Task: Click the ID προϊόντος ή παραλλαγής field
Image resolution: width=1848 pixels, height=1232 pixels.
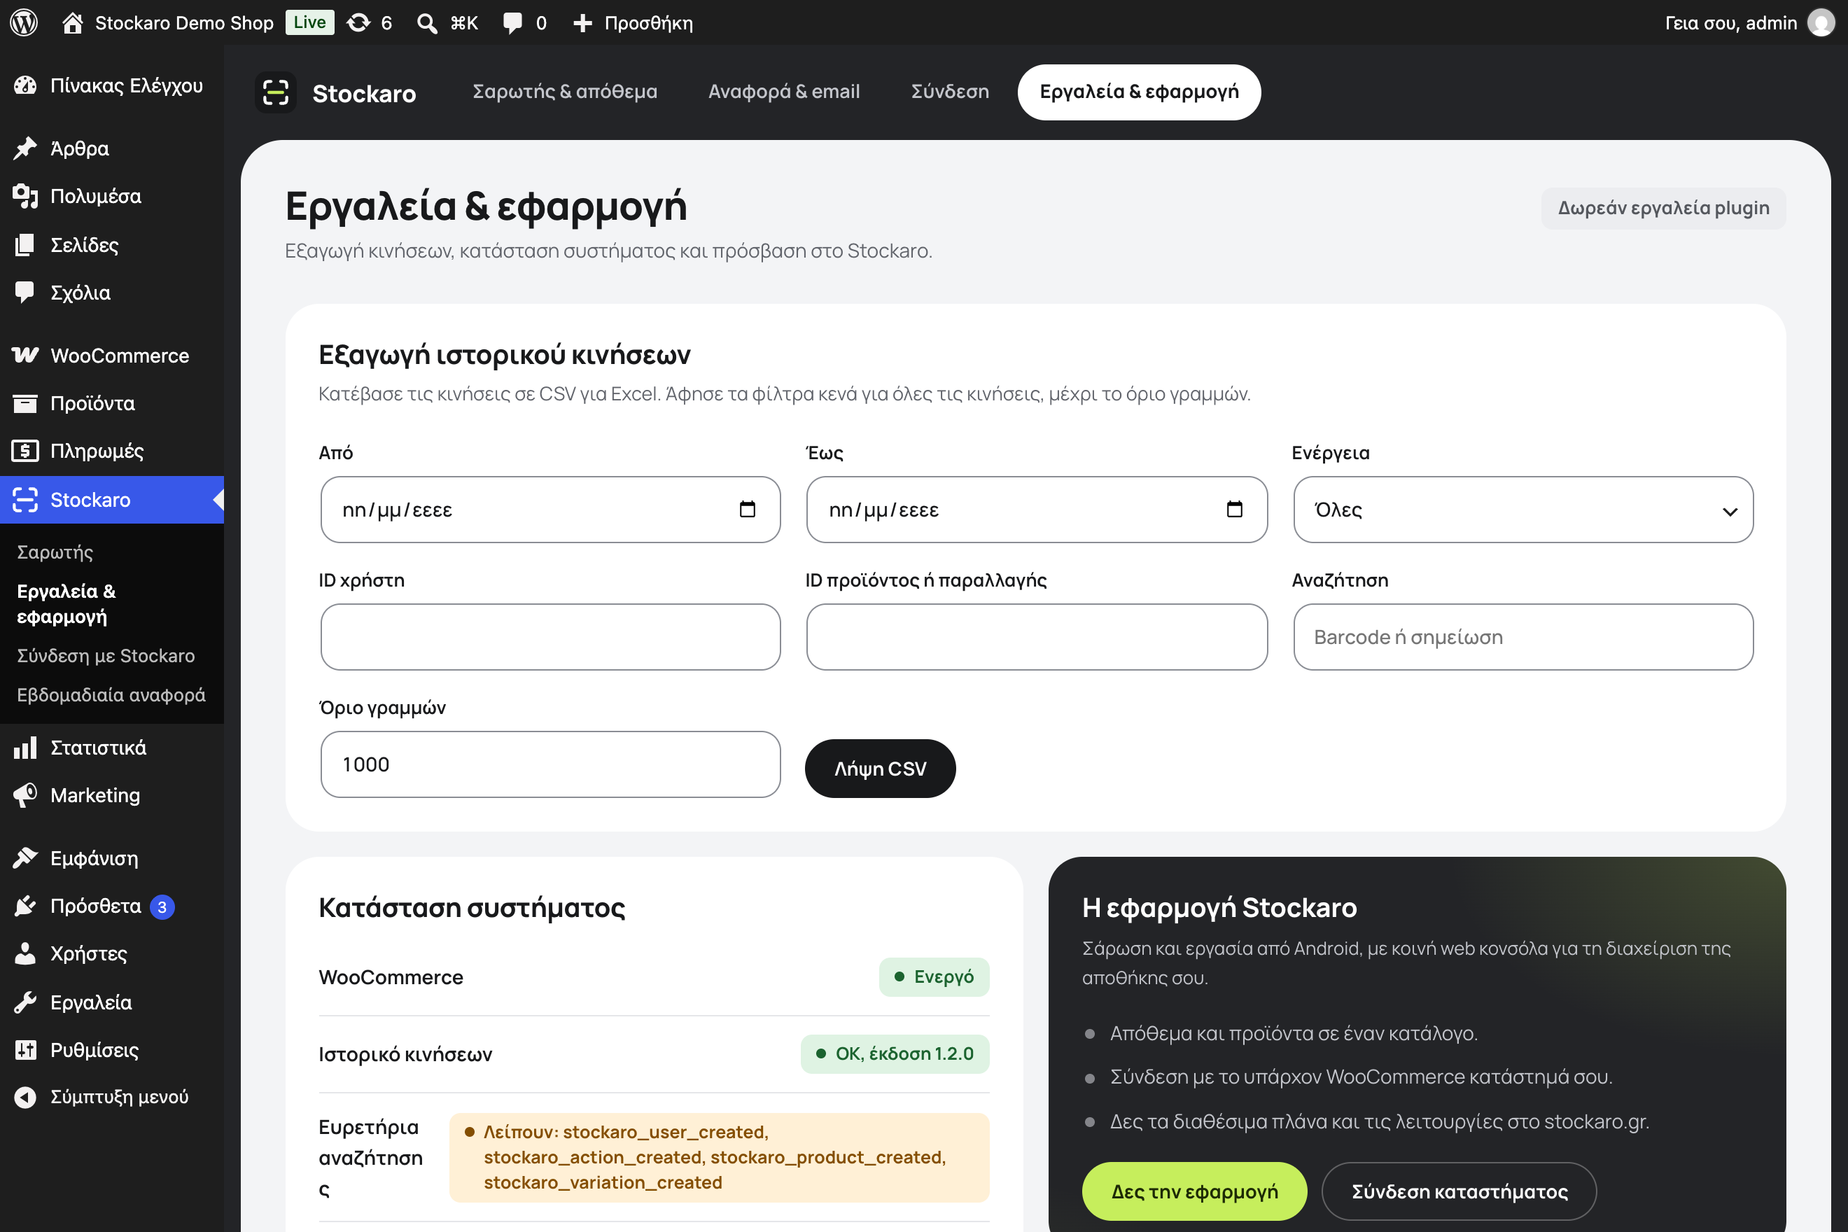Action: point(1037,636)
